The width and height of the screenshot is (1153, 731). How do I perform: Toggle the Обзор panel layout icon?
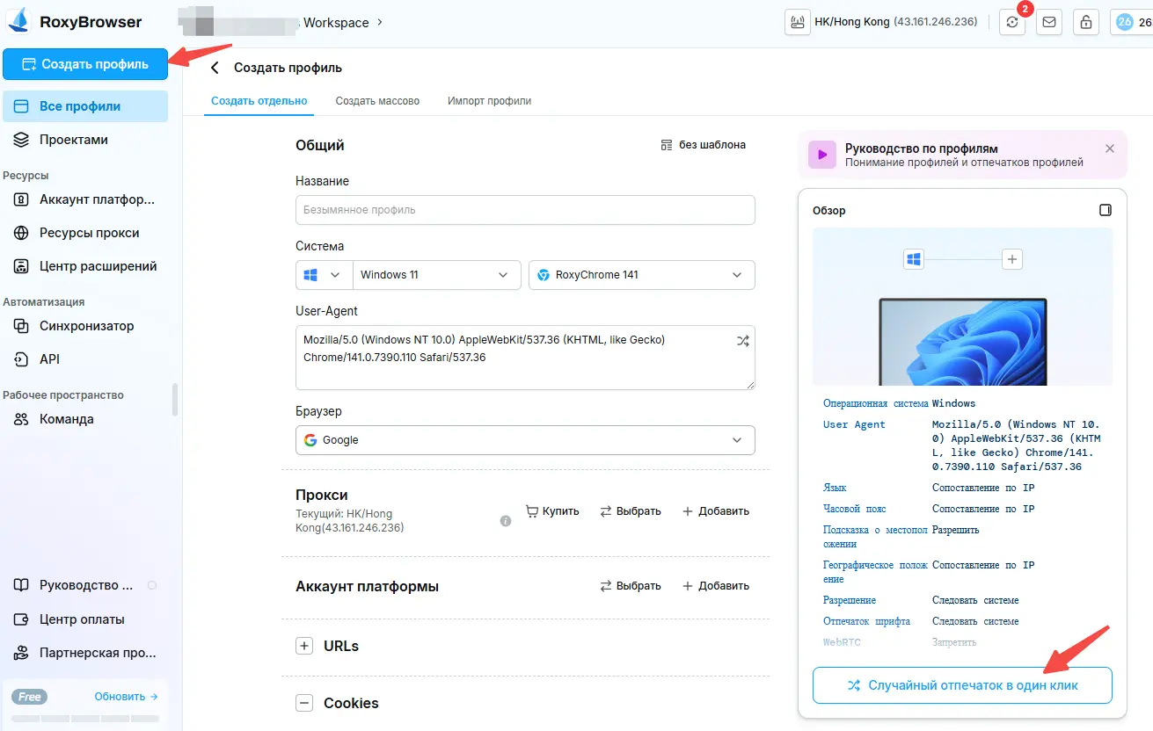click(1106, 211)
